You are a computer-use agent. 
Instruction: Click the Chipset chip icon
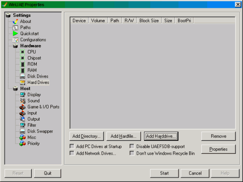click(23, 58)
